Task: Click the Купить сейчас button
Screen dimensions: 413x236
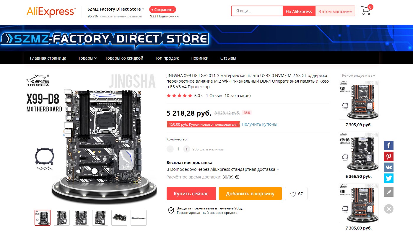Action: pyautogui.click(x=191, y=194)
